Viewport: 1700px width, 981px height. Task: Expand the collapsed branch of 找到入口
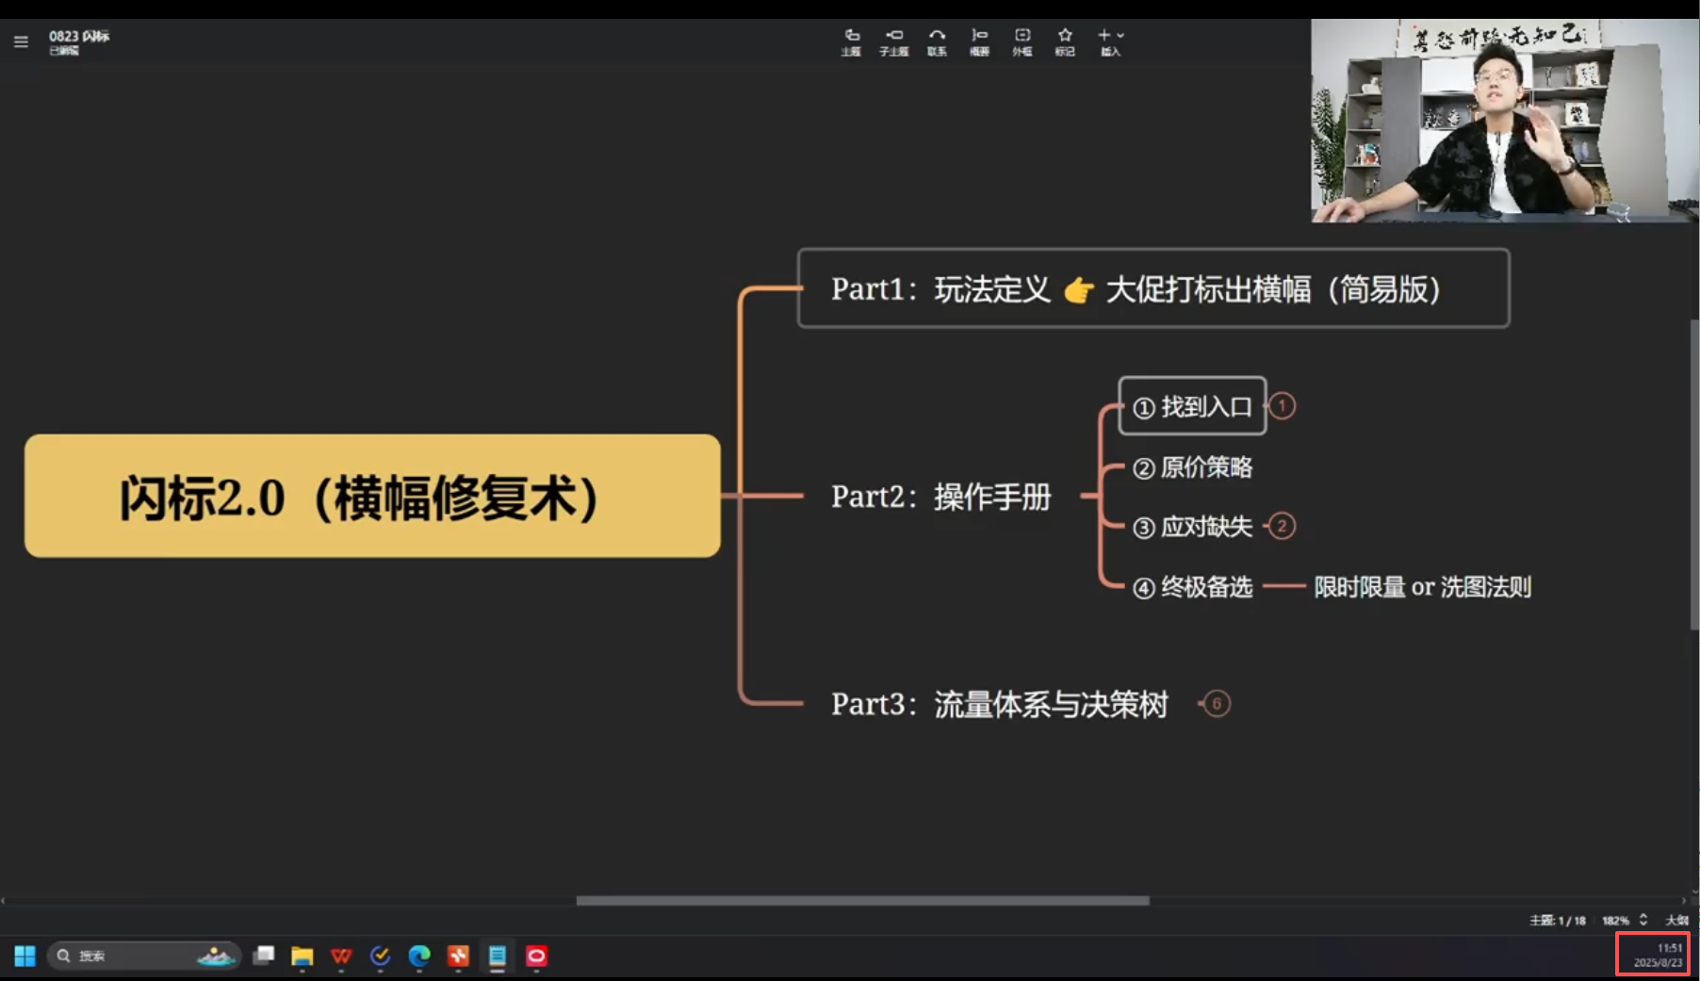click(1282, 406)
